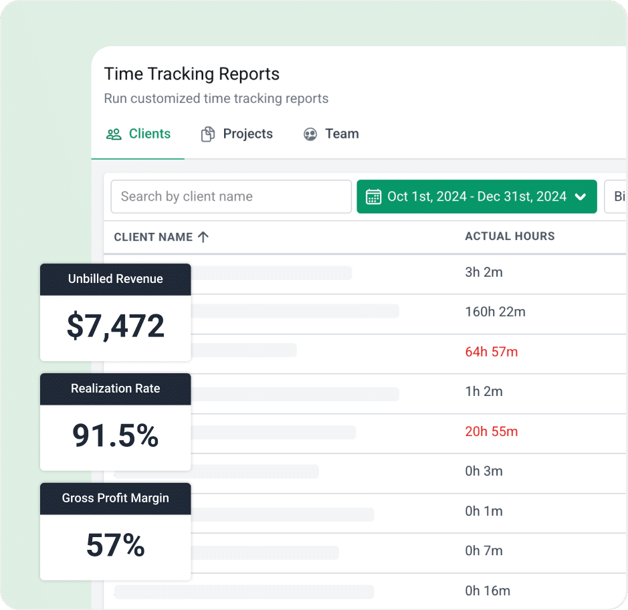Click the chevron arrow on date range button

point(581,197)
